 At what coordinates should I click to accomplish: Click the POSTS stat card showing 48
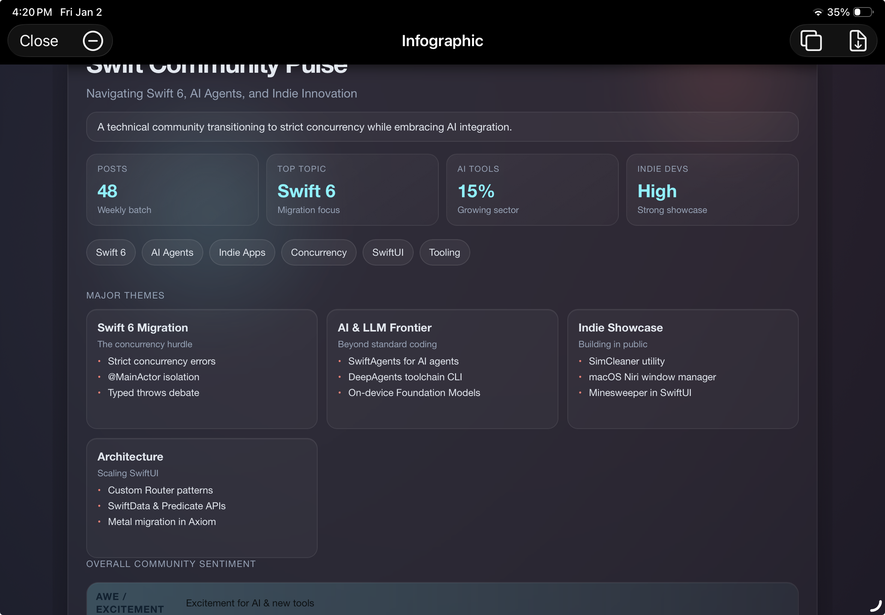(172, 190)
